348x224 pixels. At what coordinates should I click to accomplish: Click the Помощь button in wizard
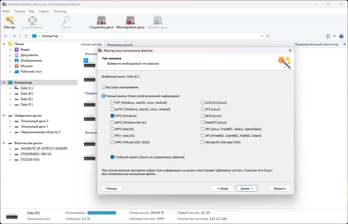pyautogui.click(x=112, y=189)
